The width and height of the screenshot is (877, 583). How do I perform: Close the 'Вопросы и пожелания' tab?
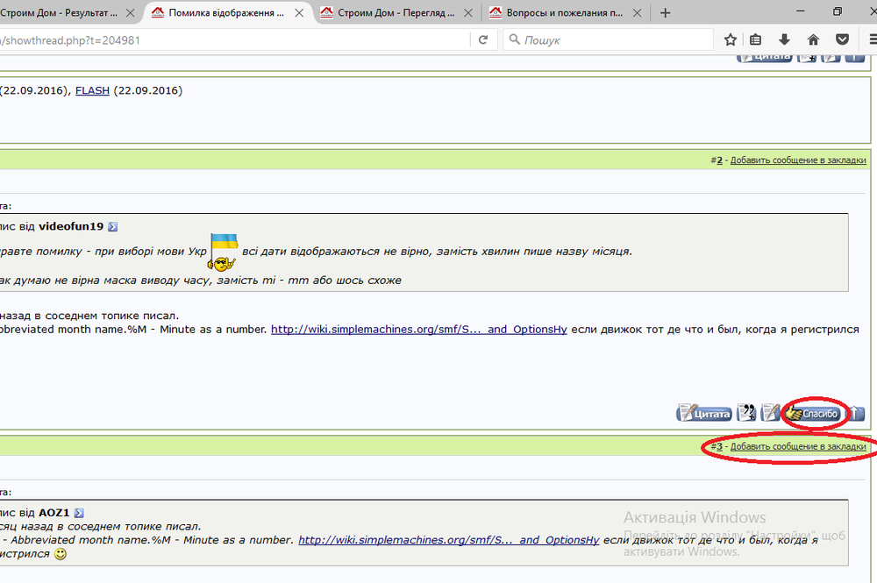point(637,13)
